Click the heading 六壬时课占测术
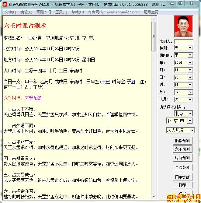 pos(25,26)
